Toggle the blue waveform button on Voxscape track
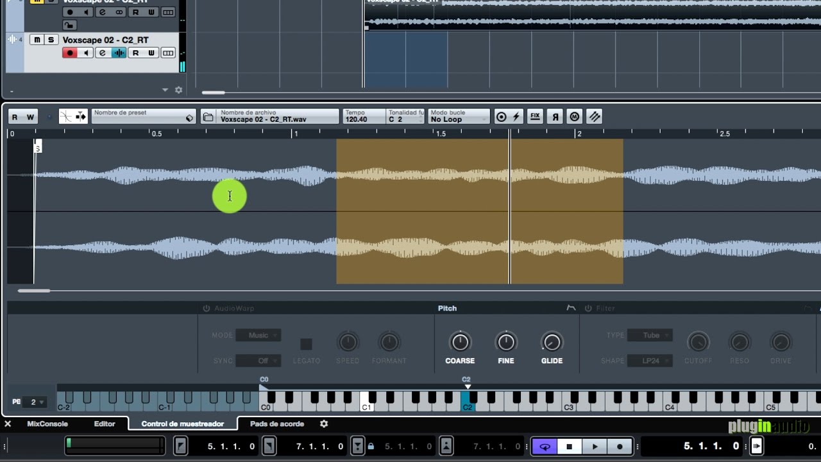The image size is (821, 462). [119, 53]
